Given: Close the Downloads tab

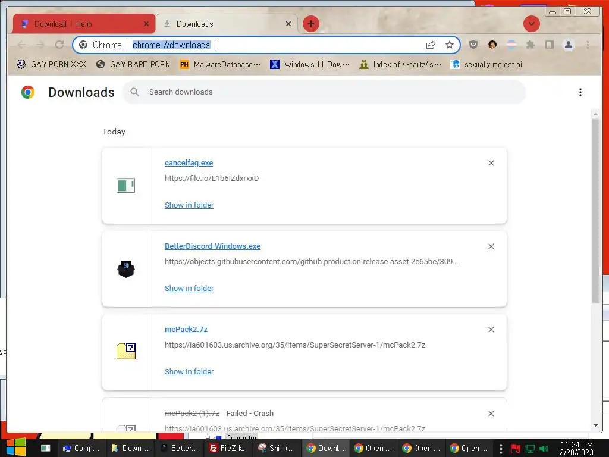Looking at the screenshot, I should point(288,24).
